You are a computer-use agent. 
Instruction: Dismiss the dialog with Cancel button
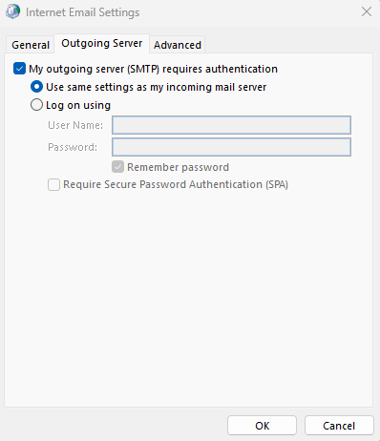(339, 426)
